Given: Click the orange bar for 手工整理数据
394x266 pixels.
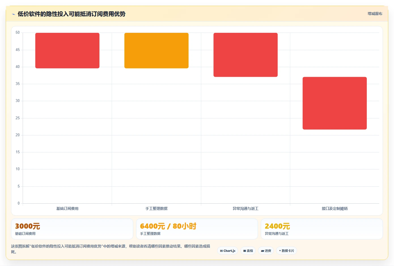Looking at the screenshot, I should click(x=156, y=50).
